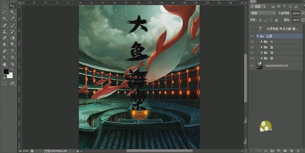Create a new layer

coord(291,151)
